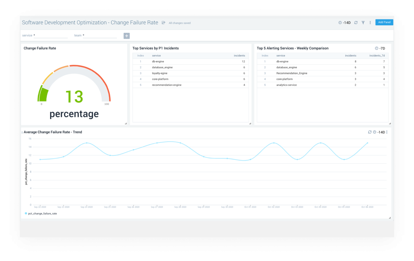The width and height of the screenshot is (414, 261).
Task: Click the Top Services by P1 Incidents panel title
Action: [156, 48]
